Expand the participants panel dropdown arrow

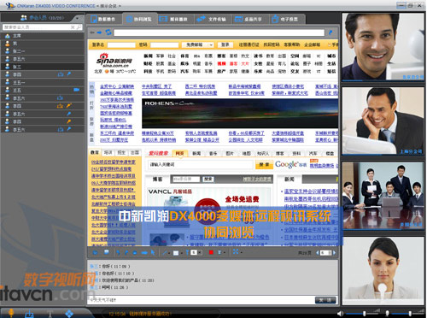(78, 18)
